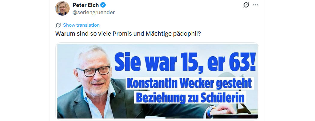Click the man's black glasses
The width and height of the screenshot is (315, 121).
point(93,71)
